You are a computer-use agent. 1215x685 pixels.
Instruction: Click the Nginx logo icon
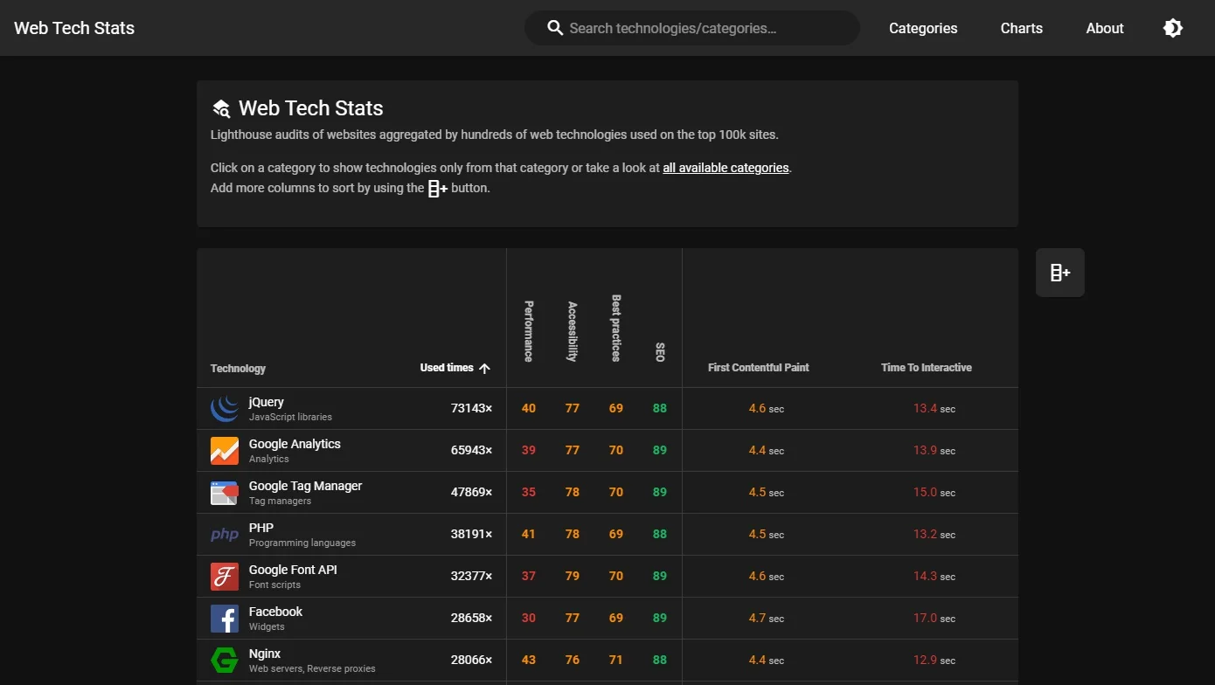click(225, 661)
